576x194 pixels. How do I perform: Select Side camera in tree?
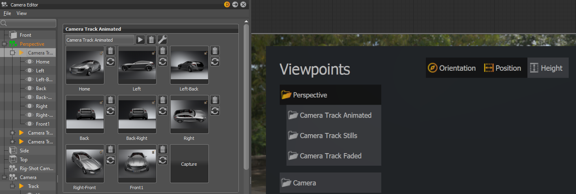point(24,150)
